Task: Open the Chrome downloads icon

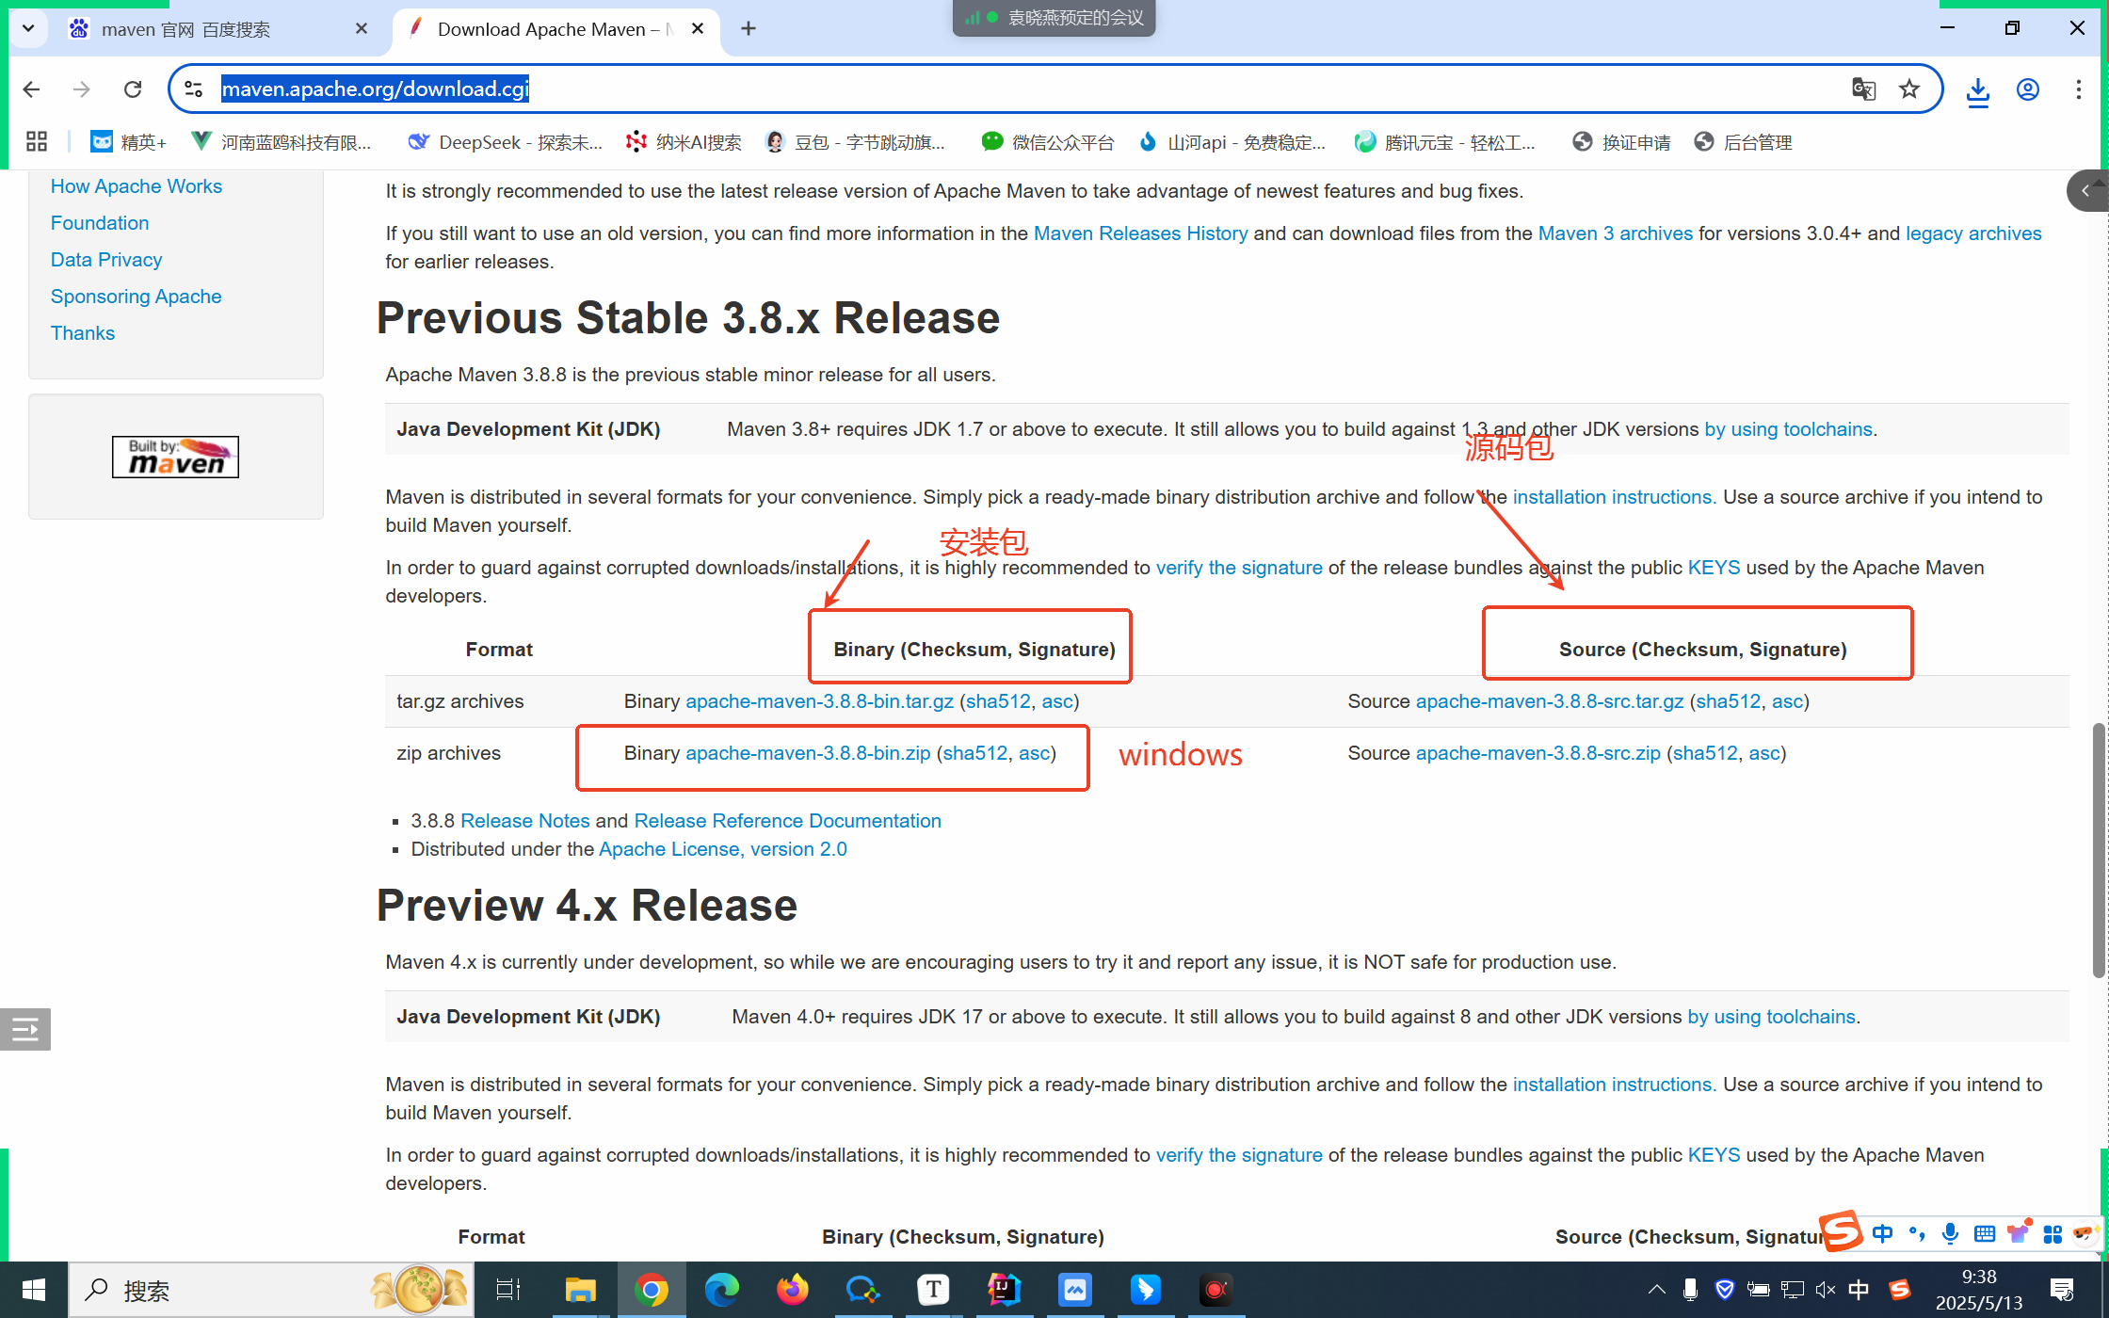Action: tap(1977, 90)
